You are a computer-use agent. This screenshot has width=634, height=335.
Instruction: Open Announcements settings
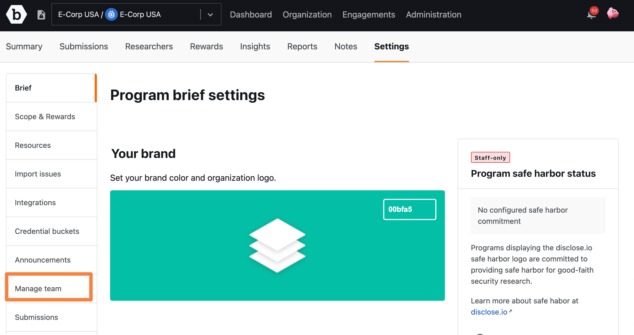[x=51, y=260]
